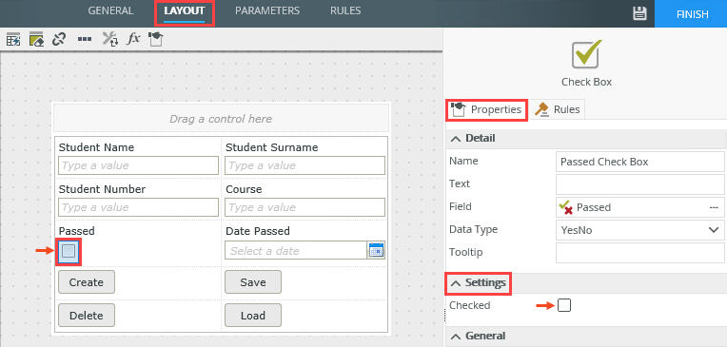Click the broken chain unlink icon
Screen dimensions: 727x347
click(58, 39)
